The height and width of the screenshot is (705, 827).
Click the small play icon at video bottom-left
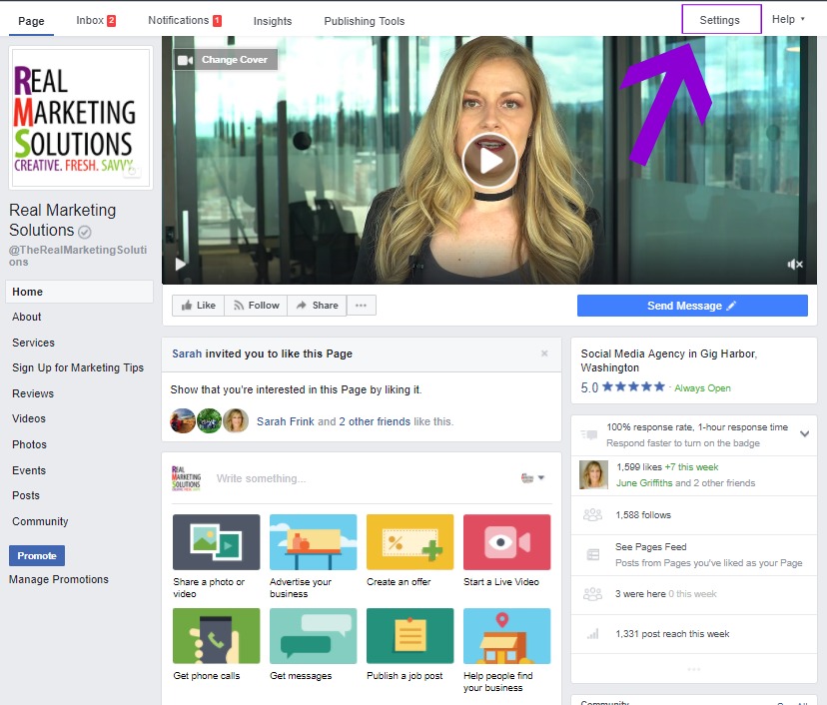point(181,264)
